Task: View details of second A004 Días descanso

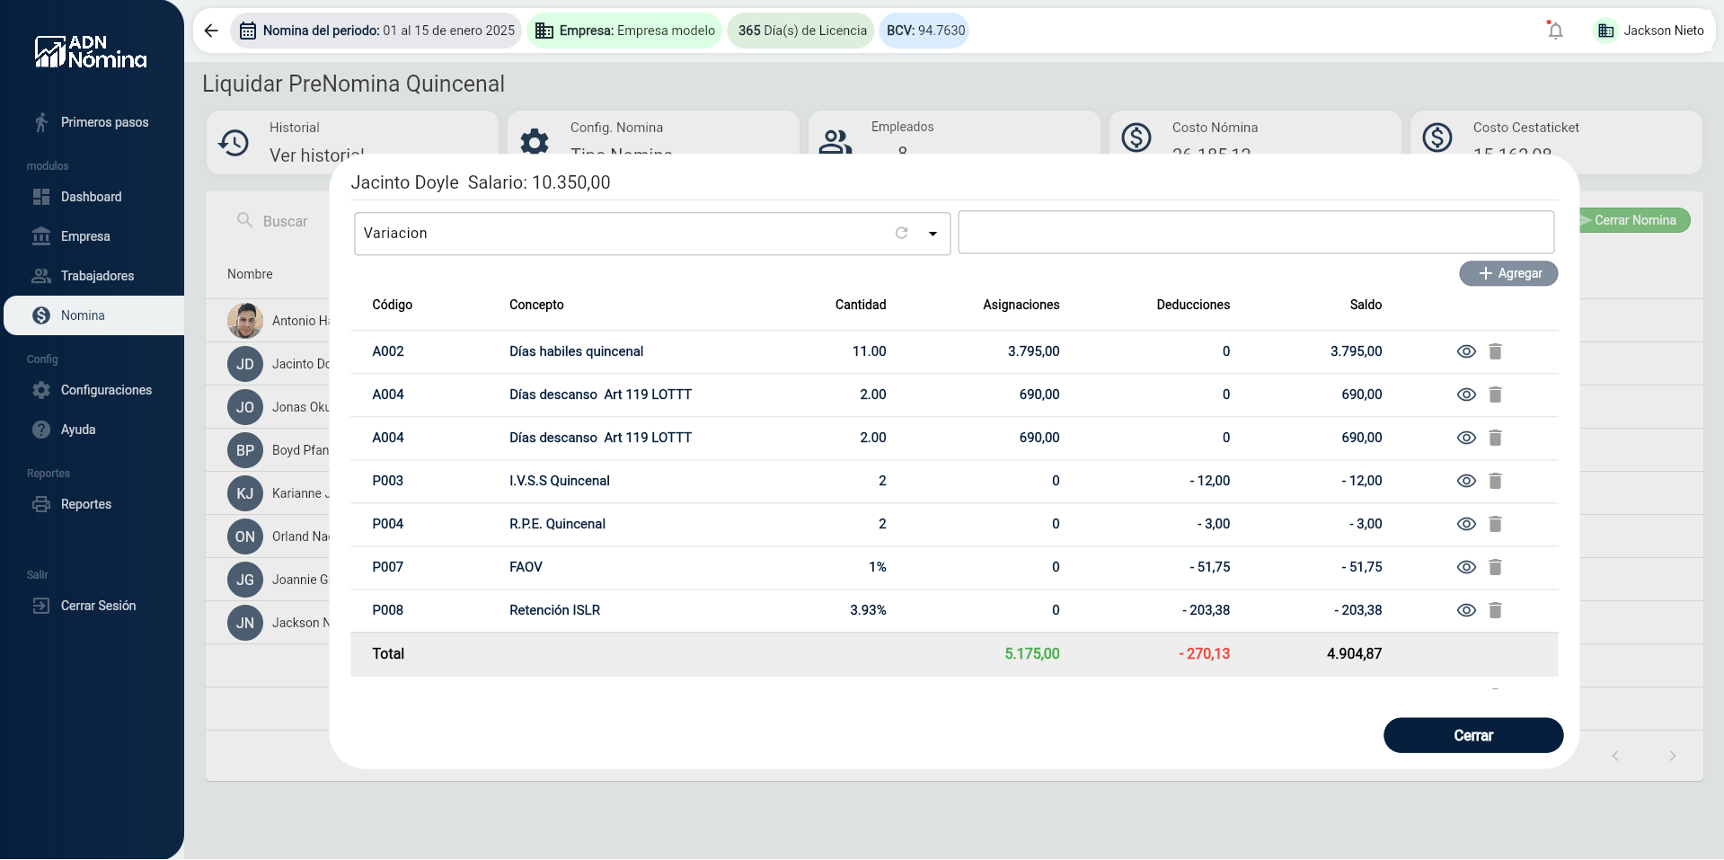Action: (x=1466, y=438)
